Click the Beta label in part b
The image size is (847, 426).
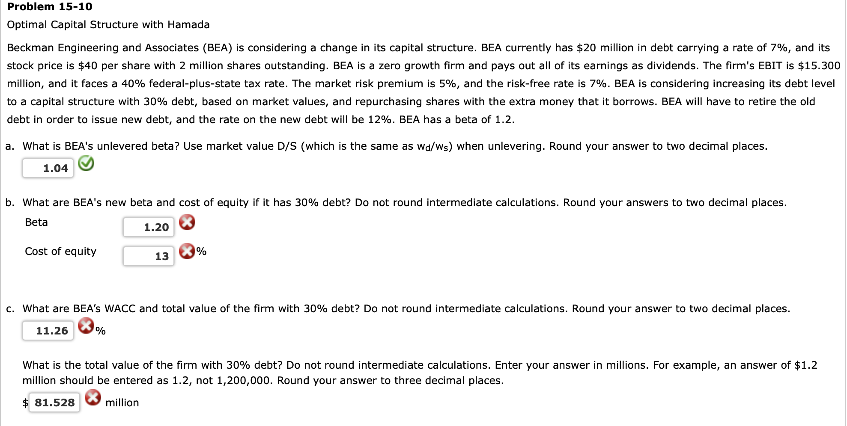[36, 222]
